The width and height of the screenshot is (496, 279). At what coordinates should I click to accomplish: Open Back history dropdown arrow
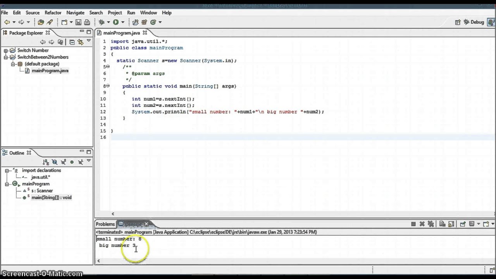14,22
